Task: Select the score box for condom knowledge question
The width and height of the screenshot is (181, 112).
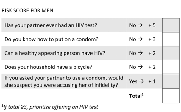Action: click(x=171, y=39)
